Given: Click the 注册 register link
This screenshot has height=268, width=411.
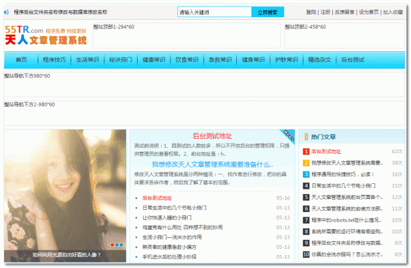Looking at the screenshot, I should [x=325, y=12].
